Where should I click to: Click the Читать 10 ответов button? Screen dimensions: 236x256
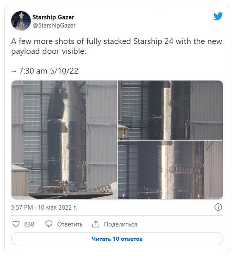[117, 239]
